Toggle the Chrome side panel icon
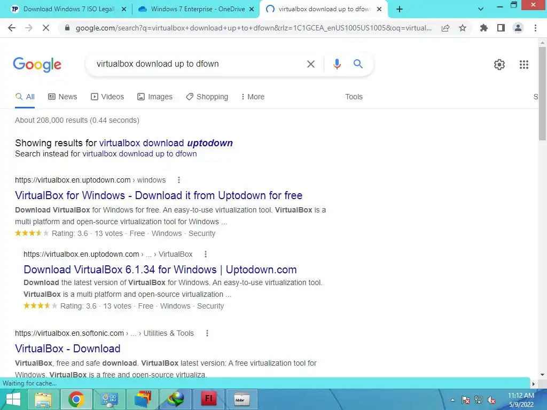This screenshot has height=410, width=547. (501, 28)
